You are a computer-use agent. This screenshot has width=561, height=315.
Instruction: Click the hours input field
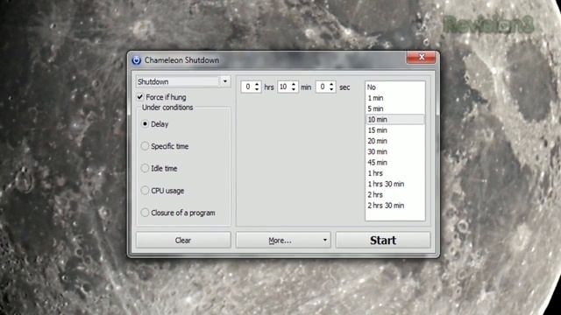coord(247,87)
